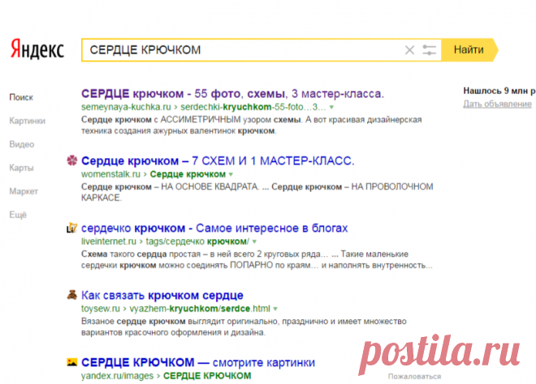Open result 'Как связать крючком сердце'
536x384 pixels.
click(x=162, y=295)
